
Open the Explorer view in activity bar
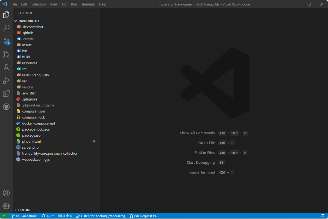6,15
